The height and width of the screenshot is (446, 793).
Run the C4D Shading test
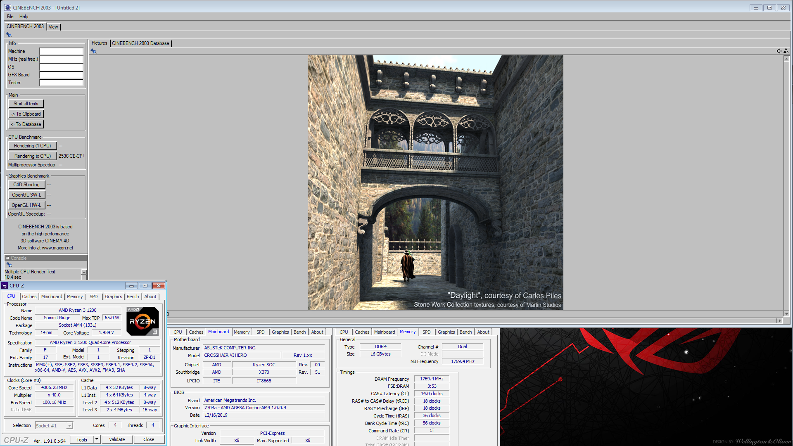click(x=26, y=185)
